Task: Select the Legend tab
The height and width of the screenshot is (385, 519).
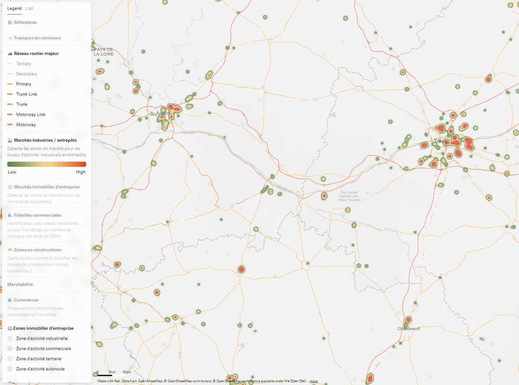Action: (x=14, y=8)
